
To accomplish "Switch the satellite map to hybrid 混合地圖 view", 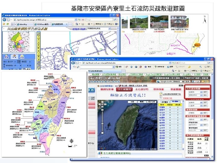I will [152, 102].
